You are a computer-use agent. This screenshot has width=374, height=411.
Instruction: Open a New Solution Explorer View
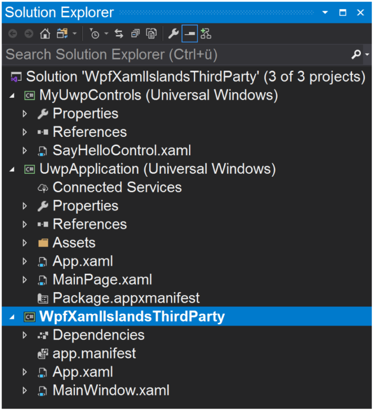point(206,33)
